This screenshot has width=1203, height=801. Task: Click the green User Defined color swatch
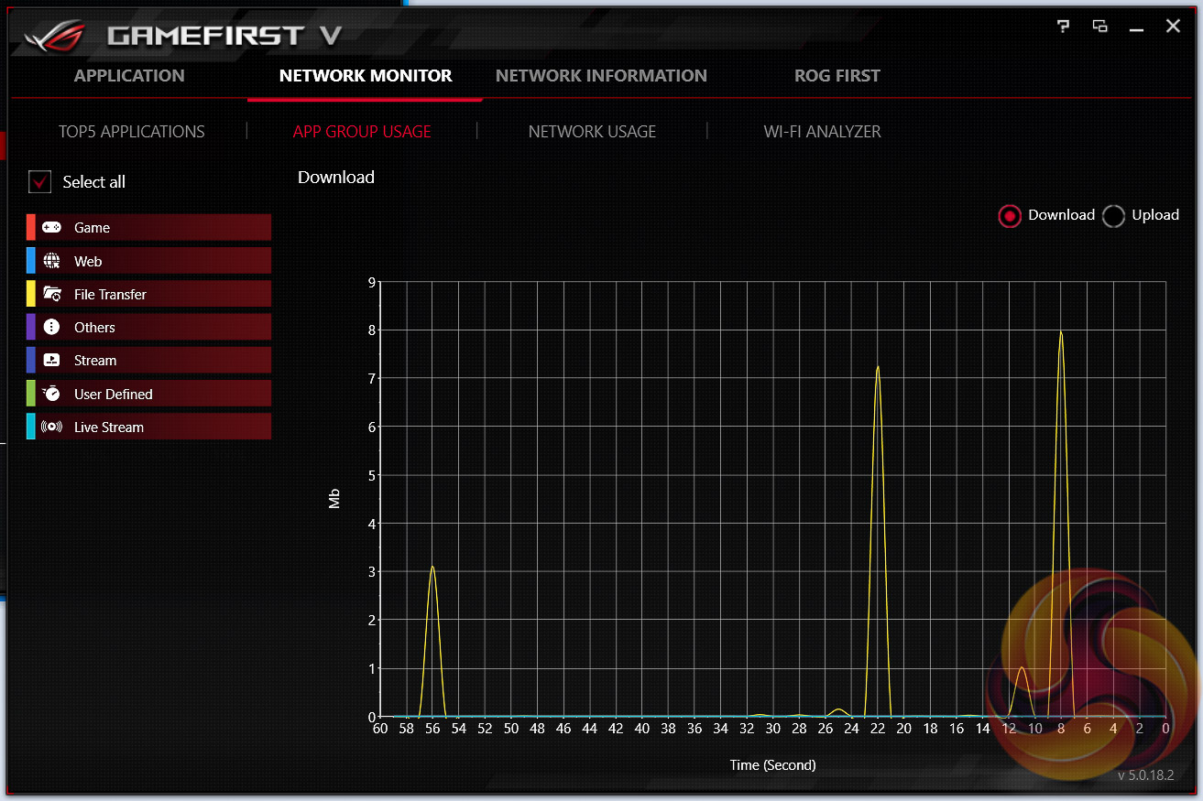pos(30,394)
